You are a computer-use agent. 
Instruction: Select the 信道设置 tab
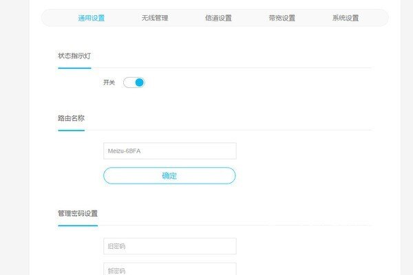tap(218, 18)
